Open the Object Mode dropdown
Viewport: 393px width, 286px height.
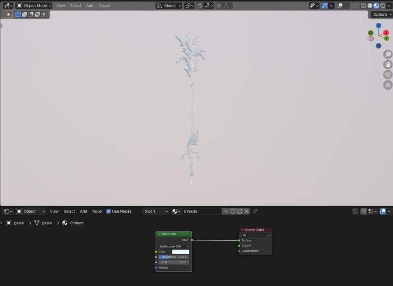[34, 6]
